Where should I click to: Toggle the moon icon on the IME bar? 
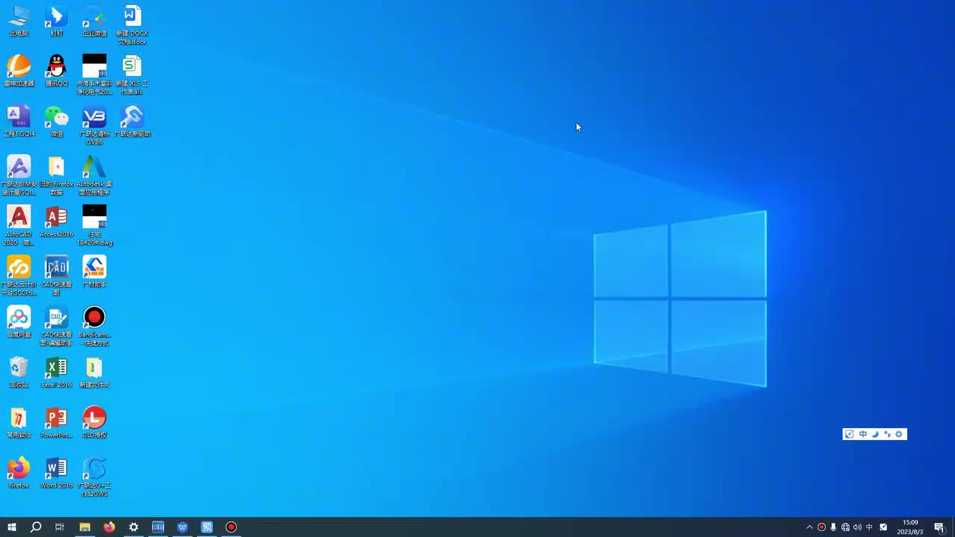coord(875,434)
